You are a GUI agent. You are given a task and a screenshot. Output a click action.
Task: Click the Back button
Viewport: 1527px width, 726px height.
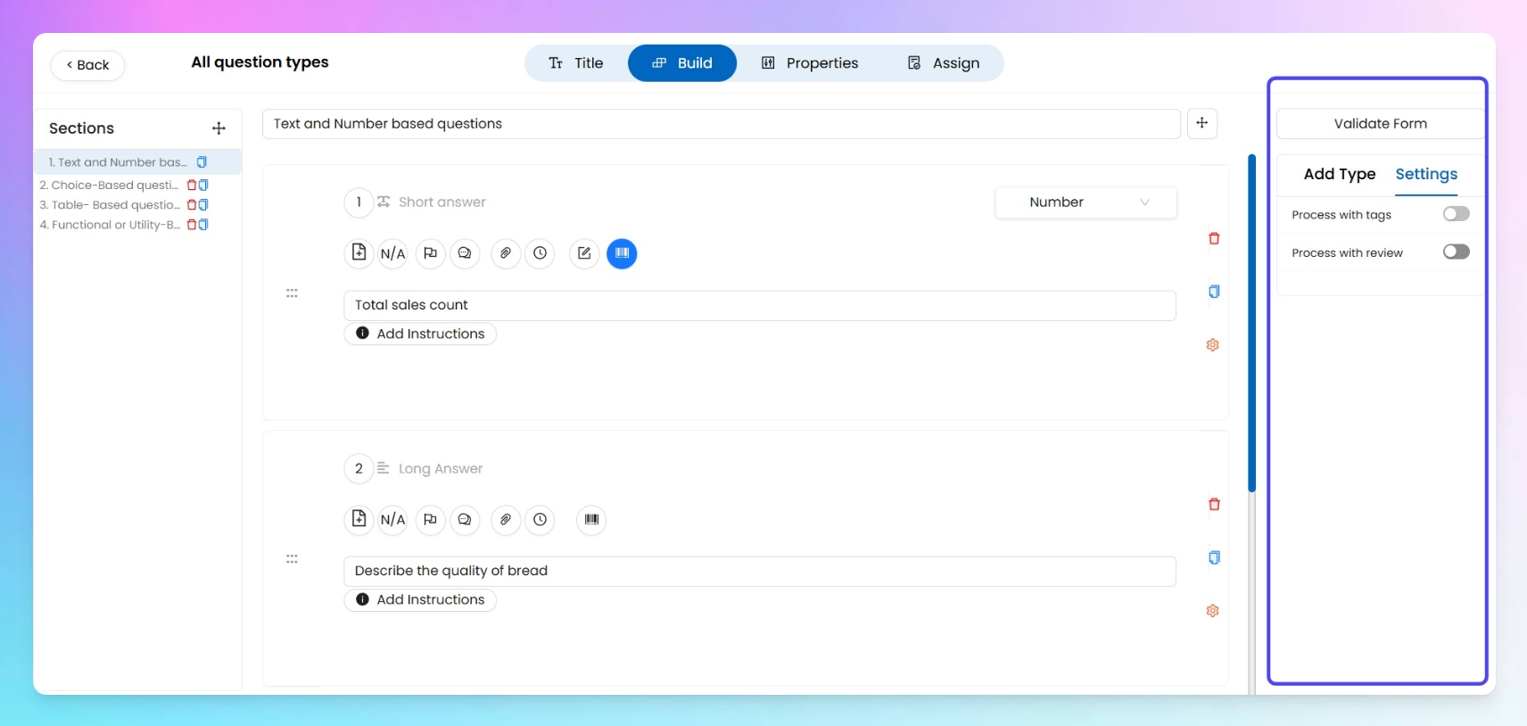87,65
